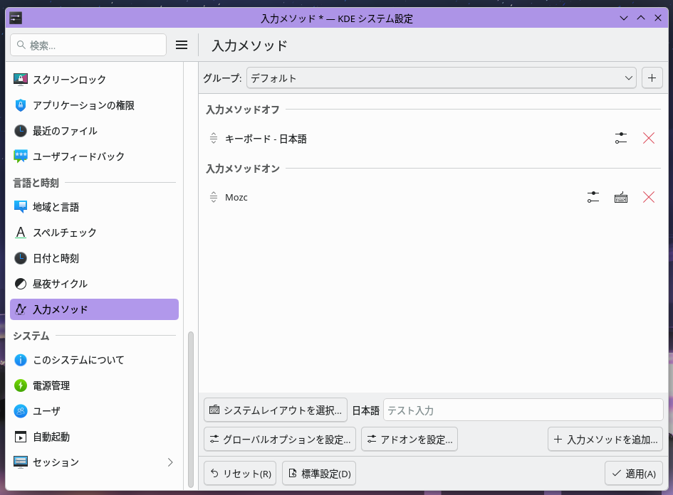Click drag handle beside キーボード - 日本語

[x=213, y=139]
